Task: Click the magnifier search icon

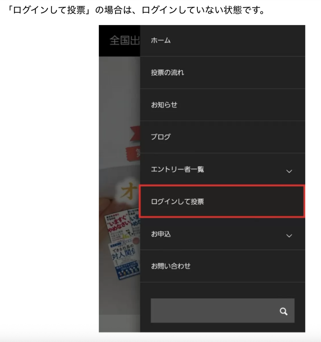Action: pyautogui.click(x=284, y=311)
